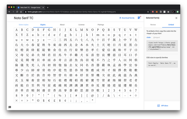Click the glyph 山 in the grid
The image size is (187, 119).
point(28,70)
